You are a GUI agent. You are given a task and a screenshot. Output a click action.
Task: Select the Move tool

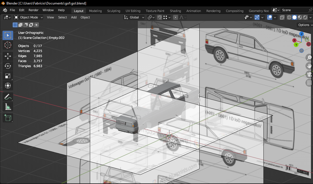8,56
